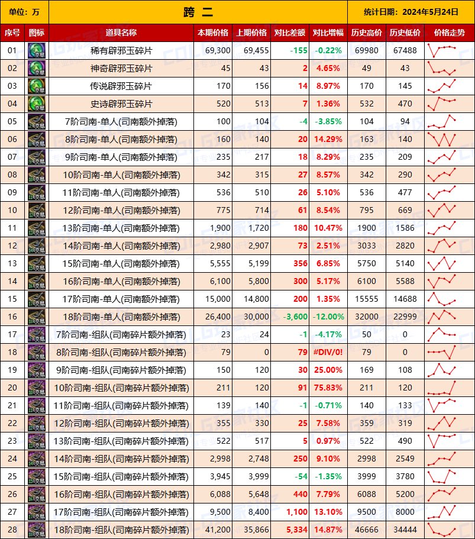The width and height of the screenshot is (475, 539).
Task: Click the 价格走势 column header
Action: pyautogui.click(x=450, y=33)
